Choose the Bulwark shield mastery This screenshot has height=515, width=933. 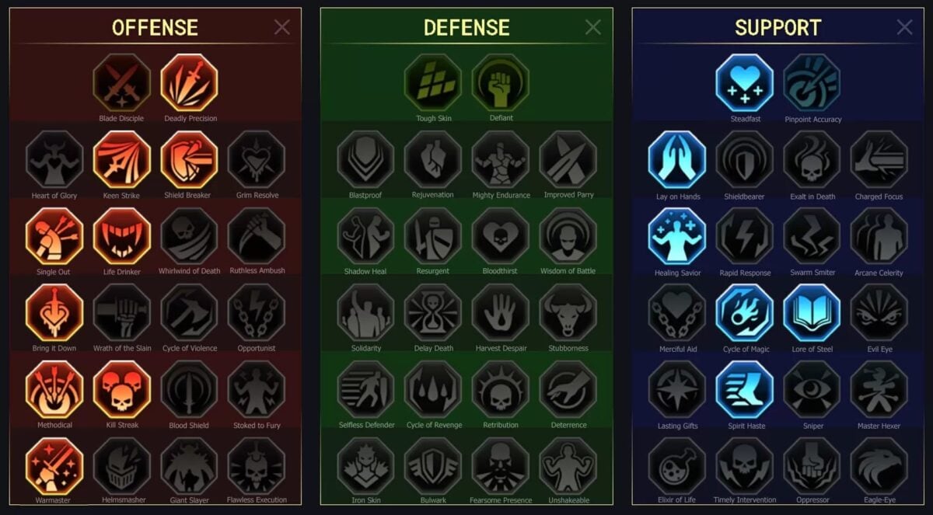point(433,465)
